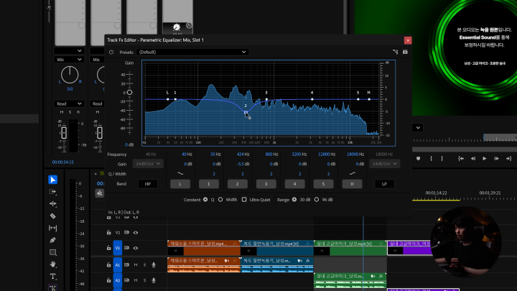The width and height of the screenshot is (517, 291).
Task: Toggle the EQ effect power button
Action: tap(111, 52)
